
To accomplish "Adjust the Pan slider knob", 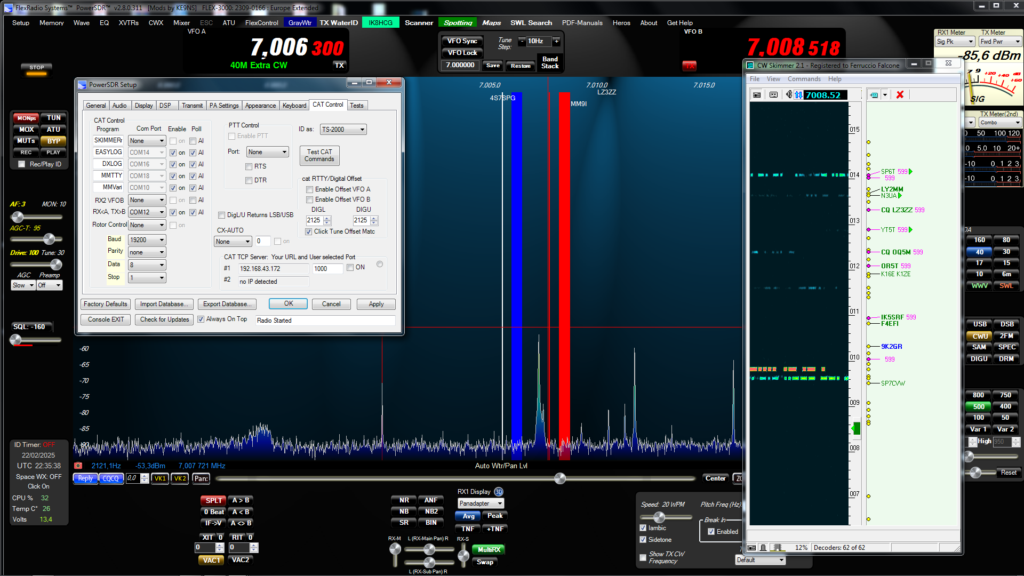I will click(559, 478).
